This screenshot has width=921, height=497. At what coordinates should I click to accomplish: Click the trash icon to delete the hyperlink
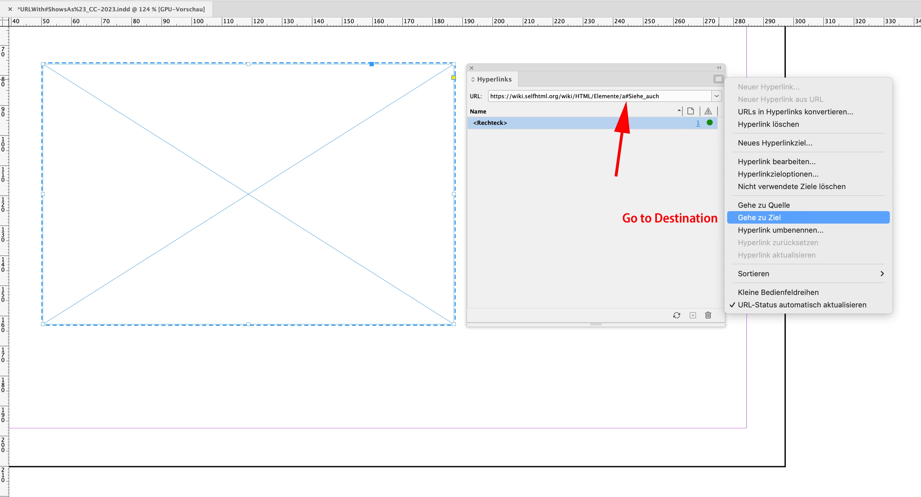pos(708,315)
